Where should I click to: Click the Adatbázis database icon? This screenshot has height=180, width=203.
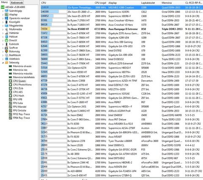click(6, 59)
